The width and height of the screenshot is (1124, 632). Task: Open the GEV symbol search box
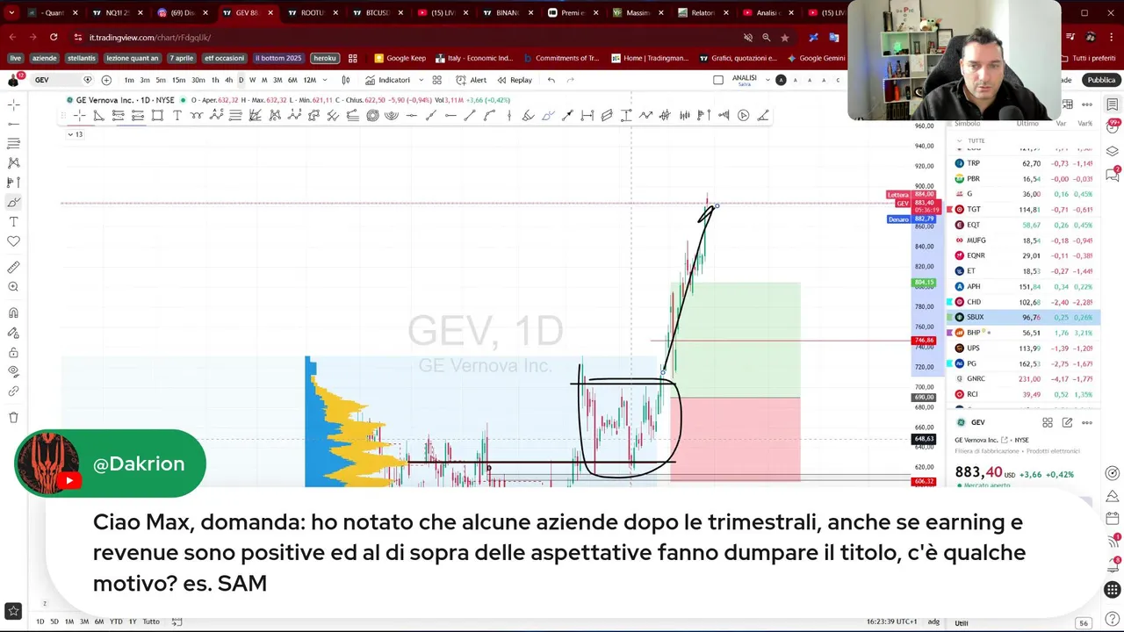(x=61, y=80)
